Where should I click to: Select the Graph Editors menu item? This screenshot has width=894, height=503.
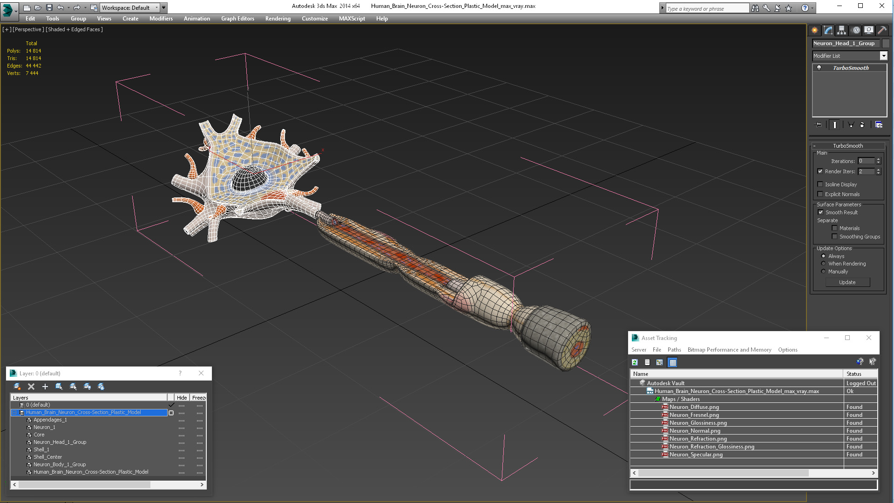pyautogui.click(x=237, y=19)
